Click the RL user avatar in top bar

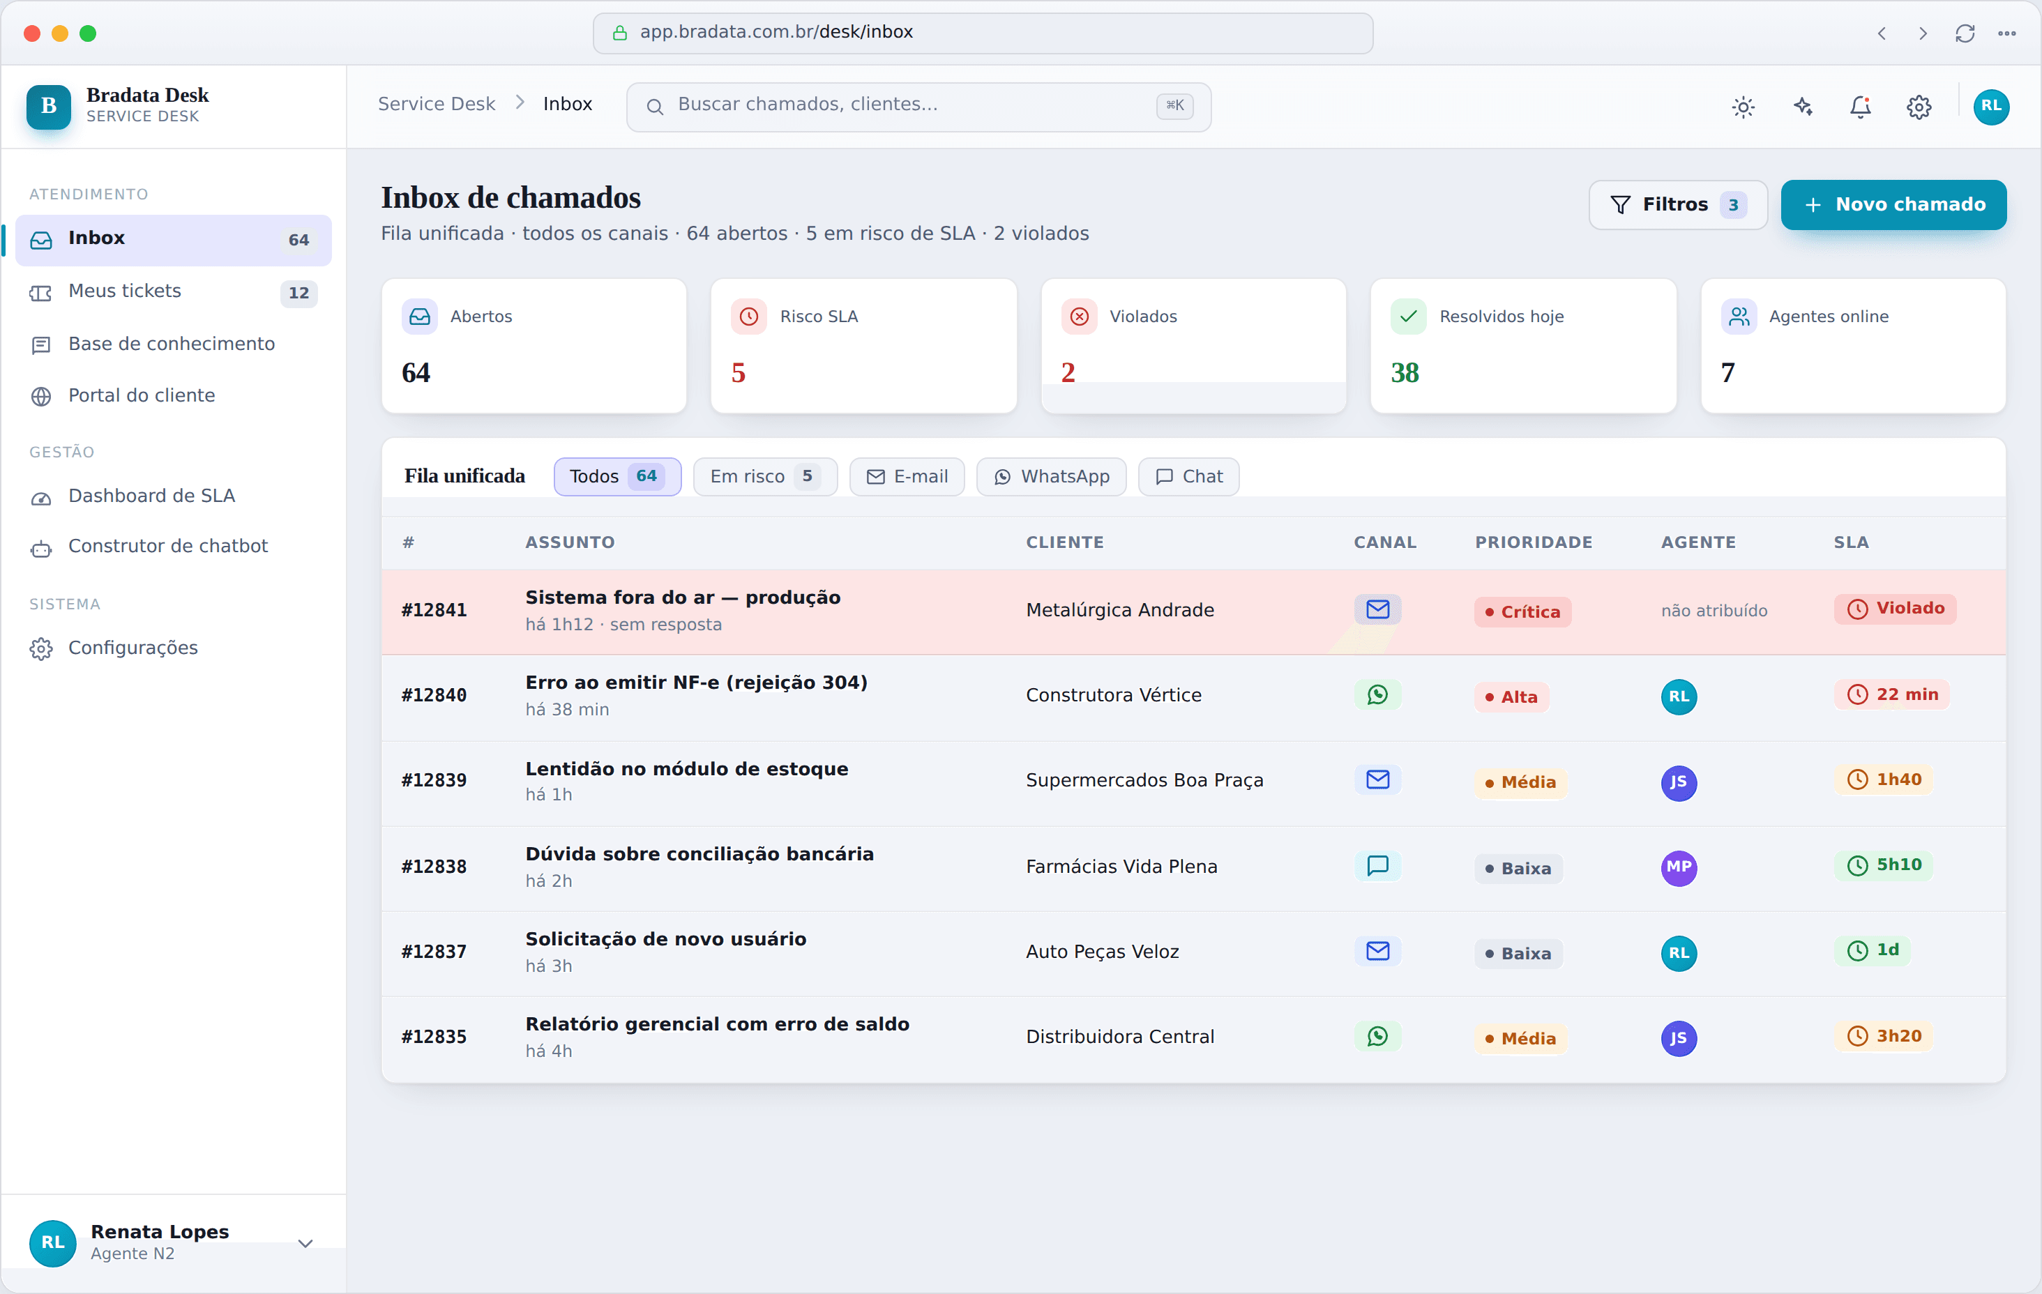(x=1990, y=107)
